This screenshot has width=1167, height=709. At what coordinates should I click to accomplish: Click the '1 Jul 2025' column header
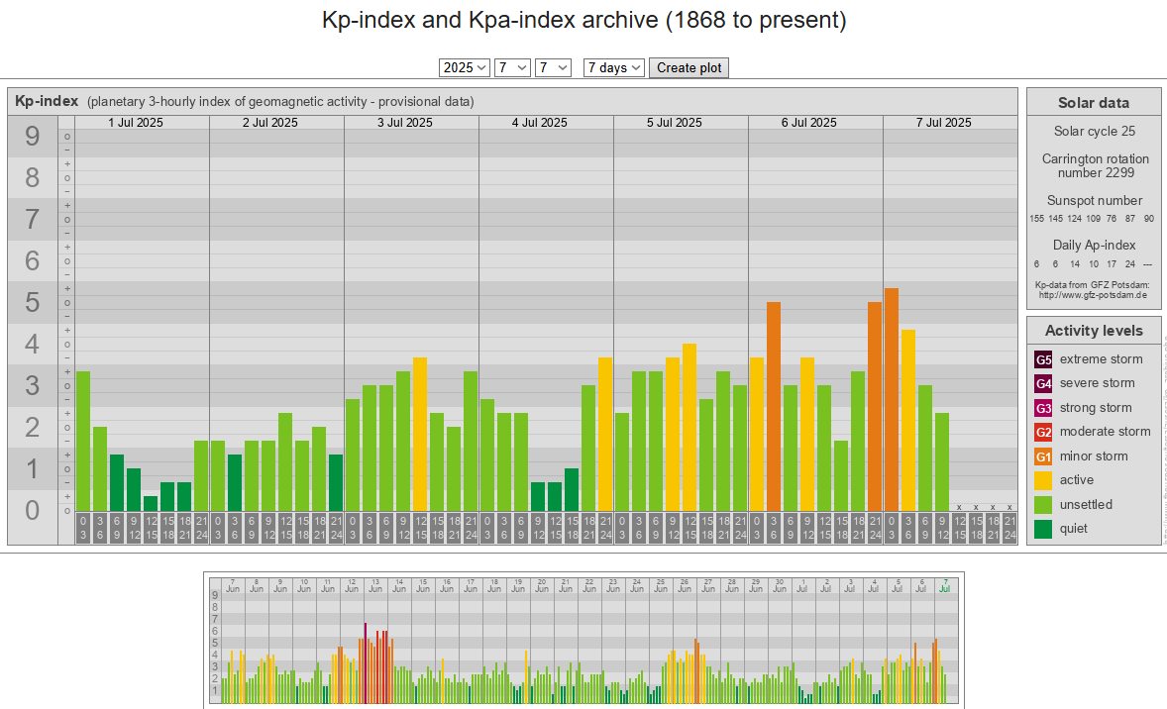coord(136,123)
